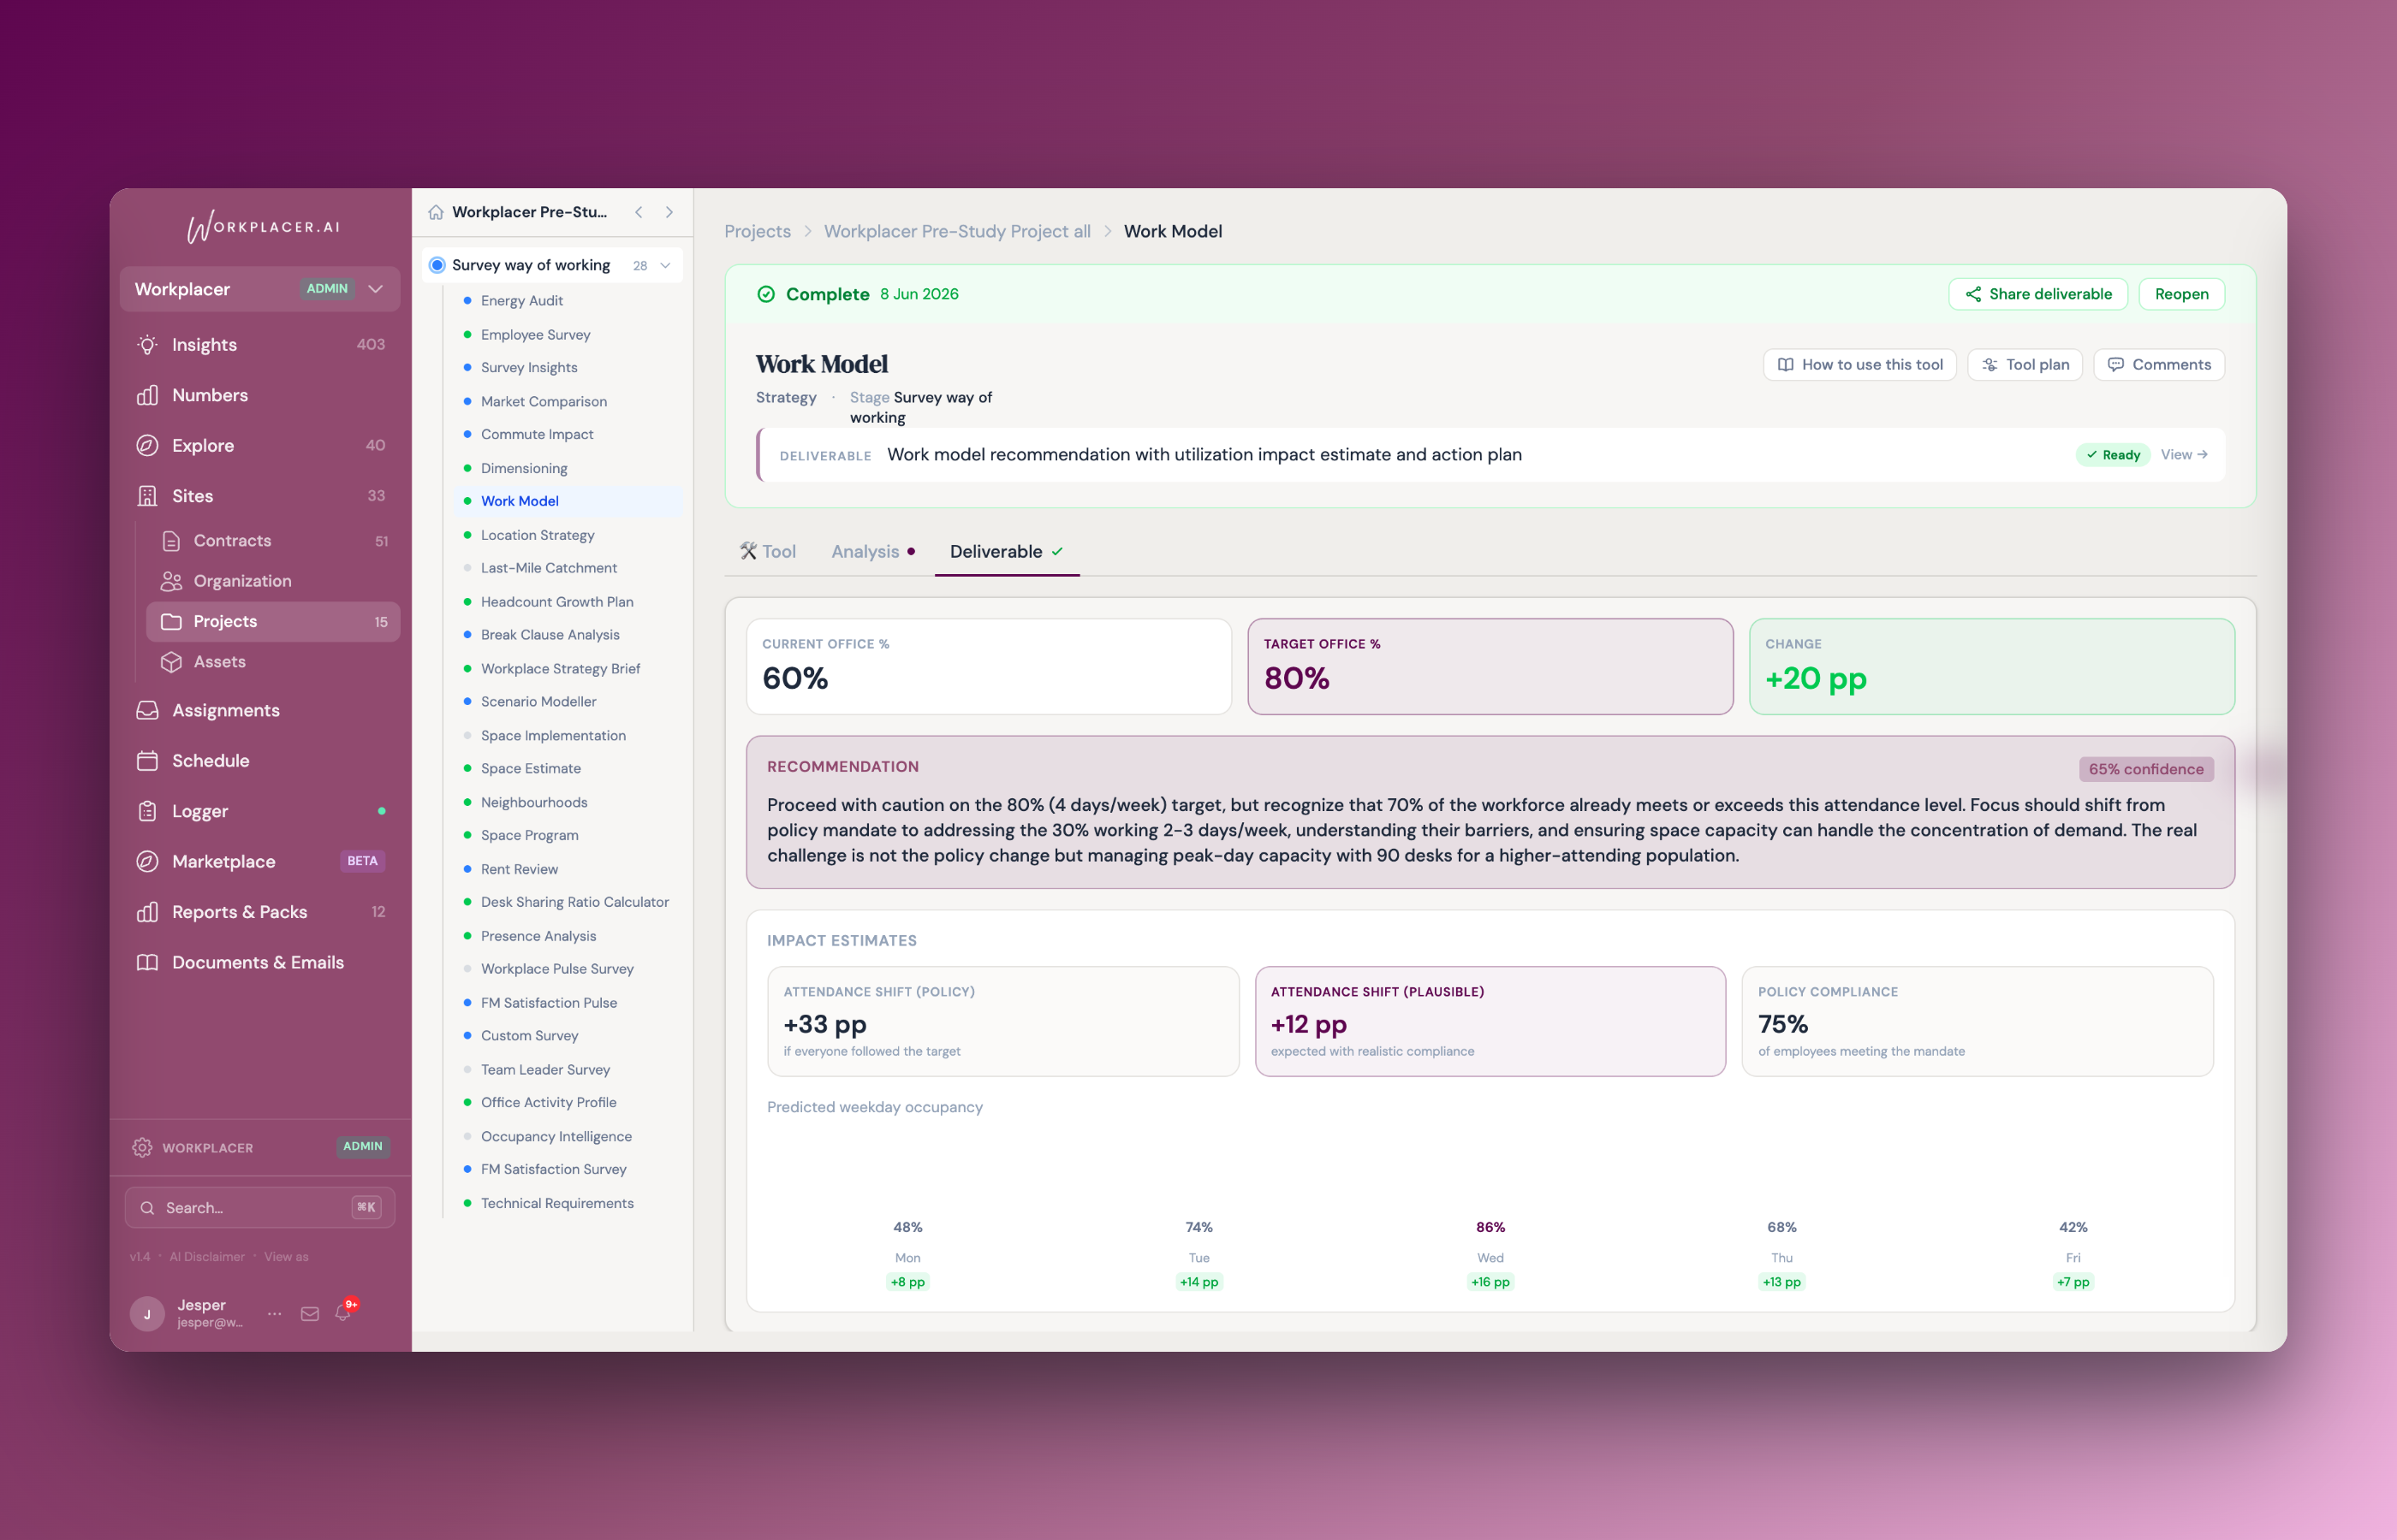Open Scenario Modeller in the tool list

(538, 702)
